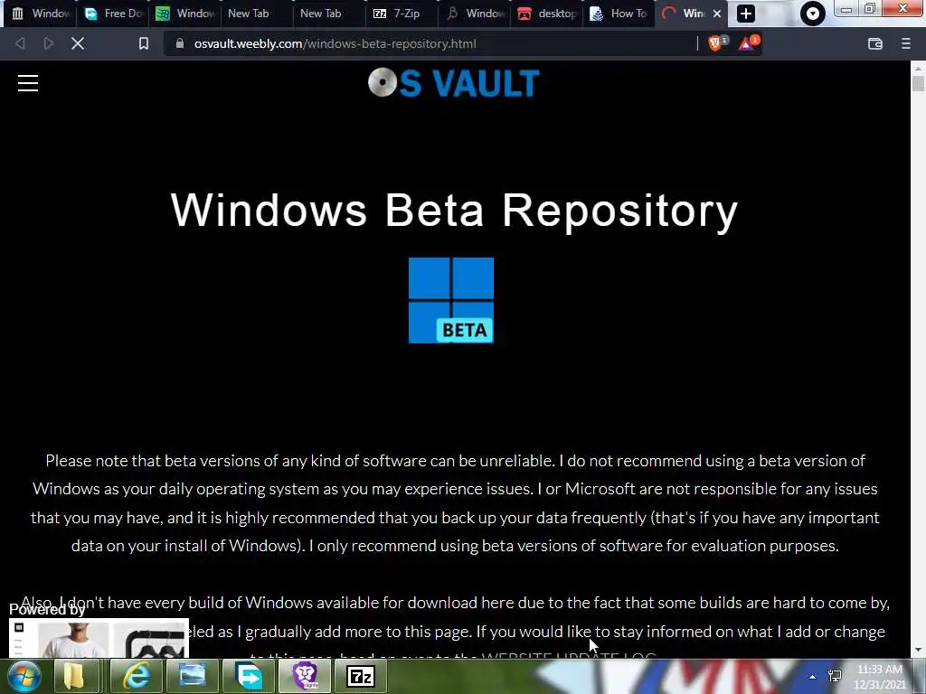
Task: Open the round tab search dropdown
Action: 813,14
